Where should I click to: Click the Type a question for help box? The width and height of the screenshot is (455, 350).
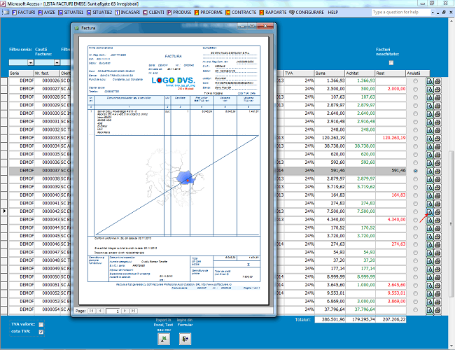coord(401,12)
